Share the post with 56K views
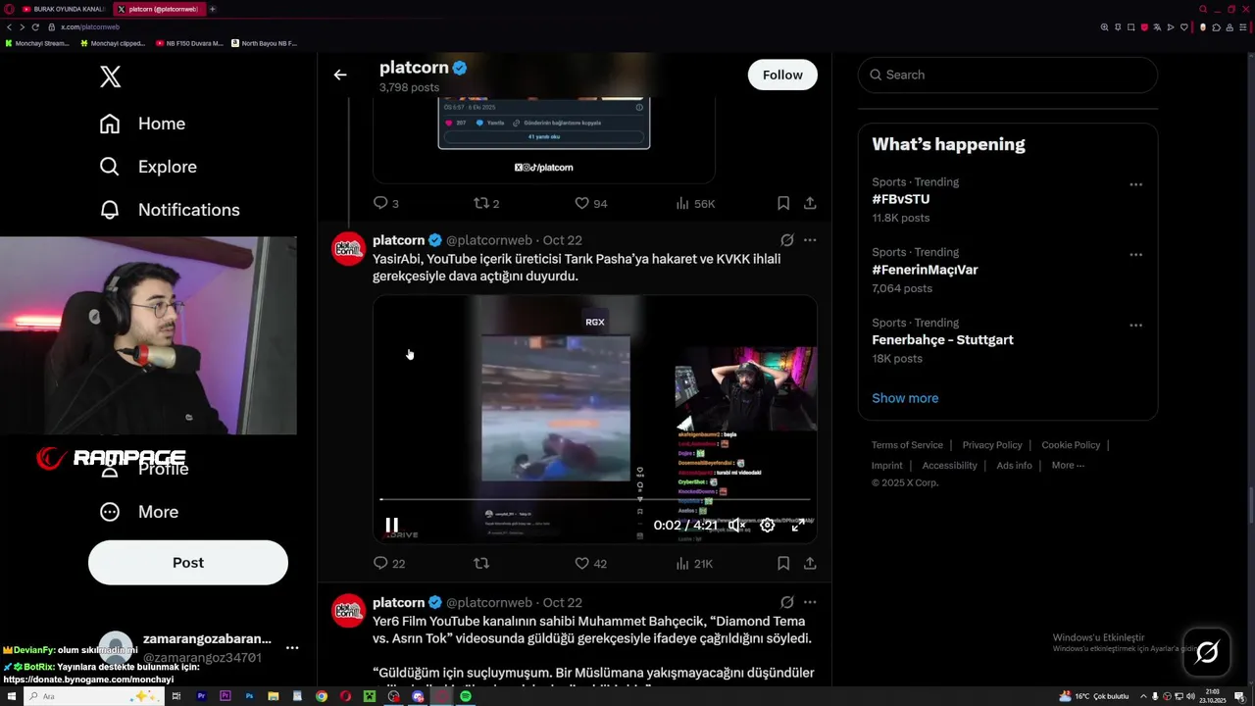This screenshot has height=706, width=1255. tap(810, 203)
